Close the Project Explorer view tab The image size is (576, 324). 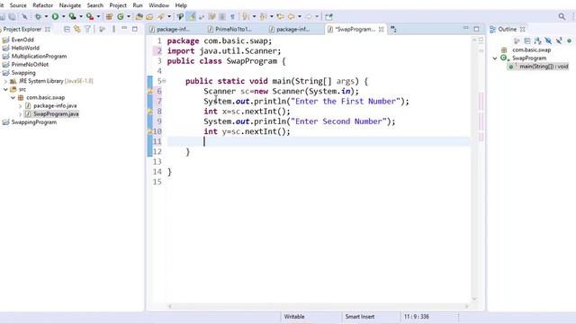[x=48, y=29]
